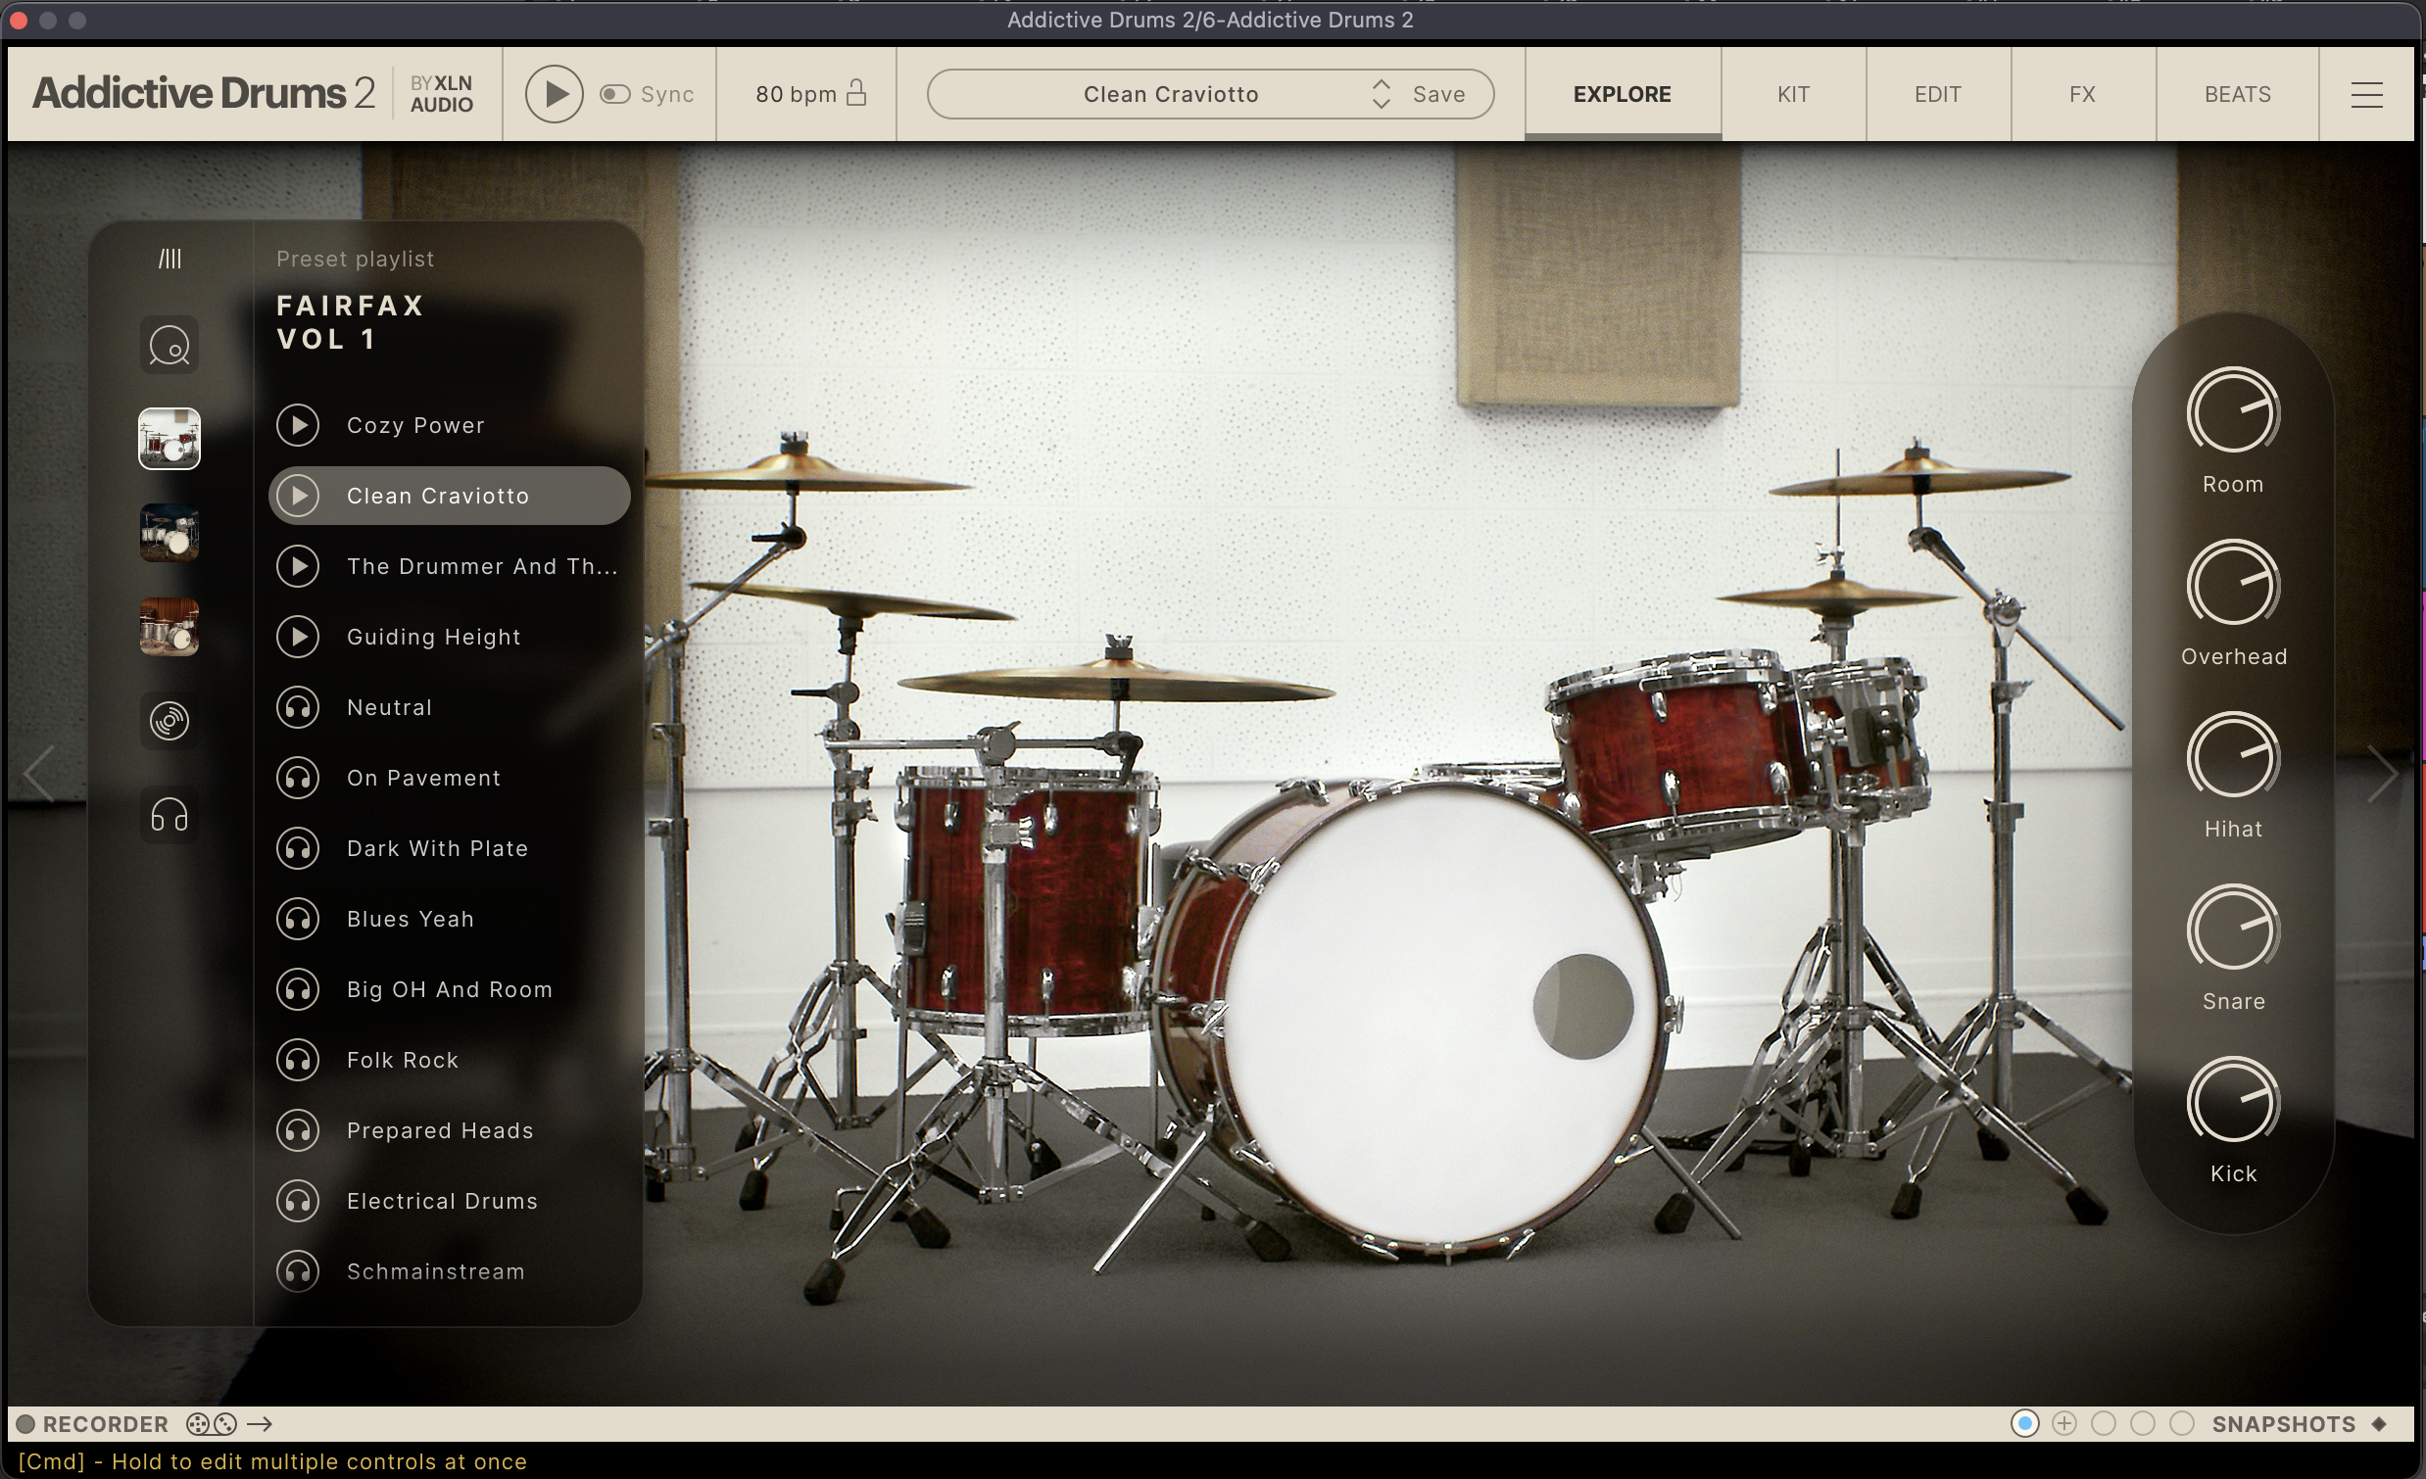
Task: Collapse the preset playlist panel
Action: coord(170,258)
